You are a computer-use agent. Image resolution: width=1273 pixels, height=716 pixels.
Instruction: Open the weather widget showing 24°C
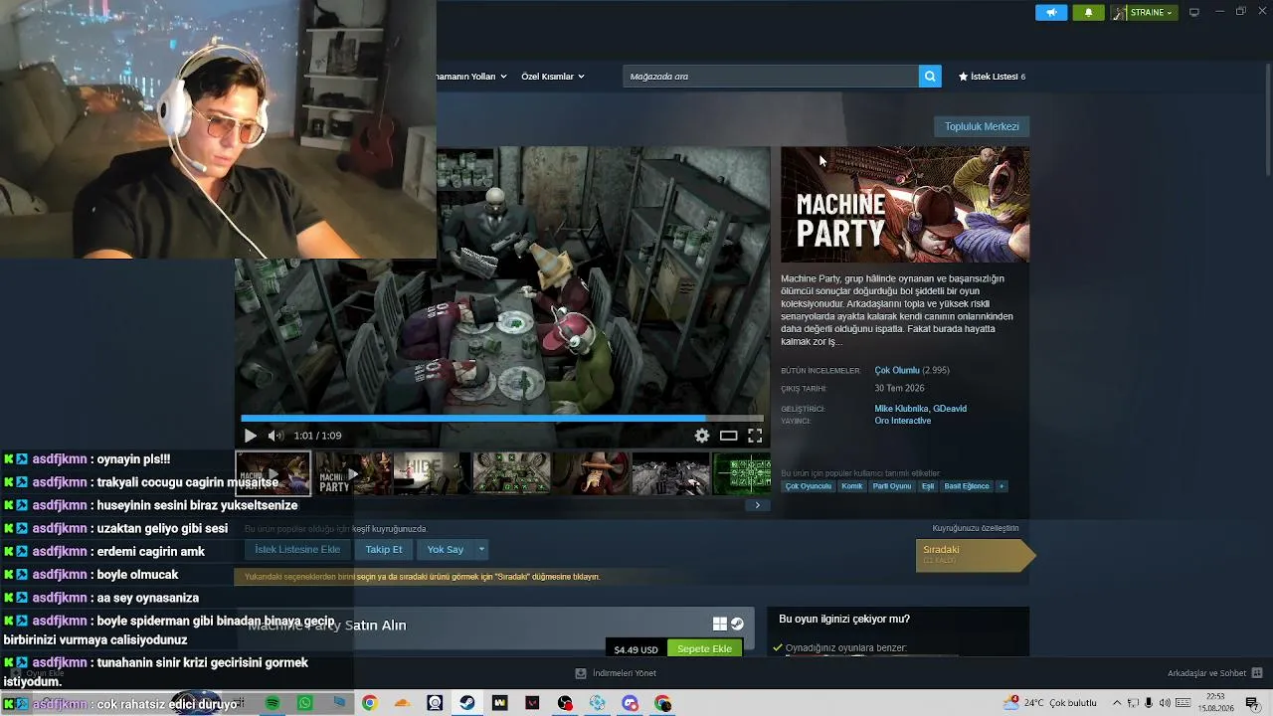(x=1050, y=703)
